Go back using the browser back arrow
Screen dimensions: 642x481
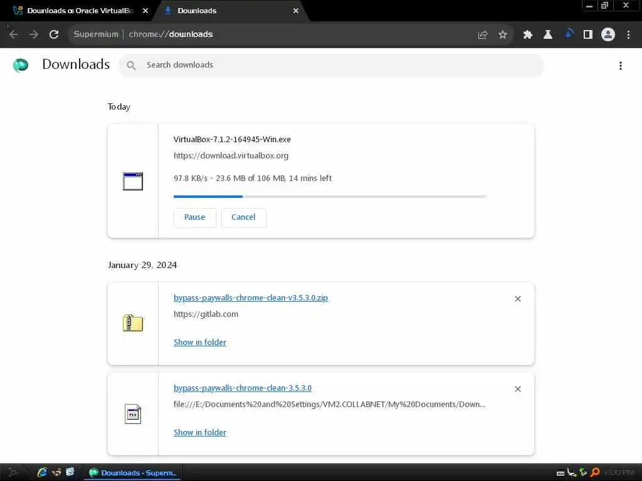coord(14,34)
